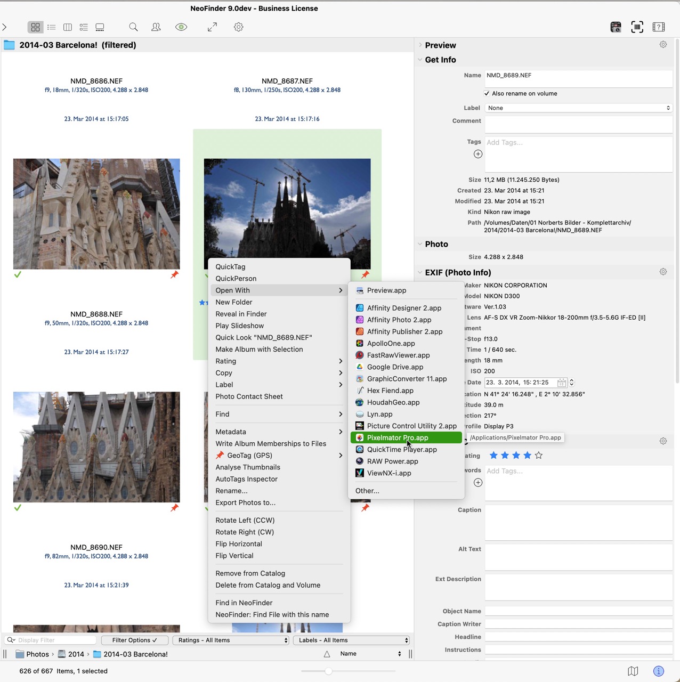The height and width of the screenshot is (682, 680).
Task: Toggle the green eye QuickLook icon
Action: [181, 27]
